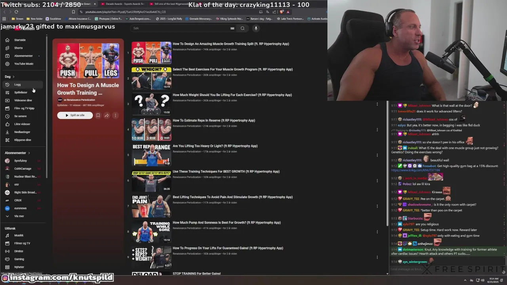The height and width of the screenshot is (285, 507).
Task: Open Videoene dine in sidebar
Action: [23, 100]
